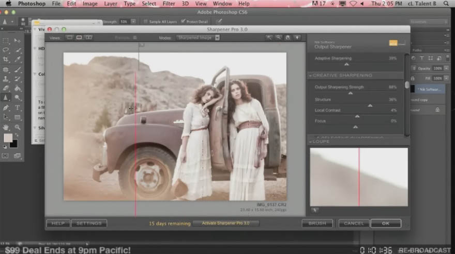
Task: Open the Window menu
Action: coord(222,4)
